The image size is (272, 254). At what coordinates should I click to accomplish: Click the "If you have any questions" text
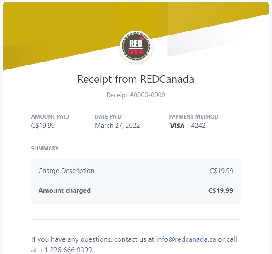click(71, 239)
